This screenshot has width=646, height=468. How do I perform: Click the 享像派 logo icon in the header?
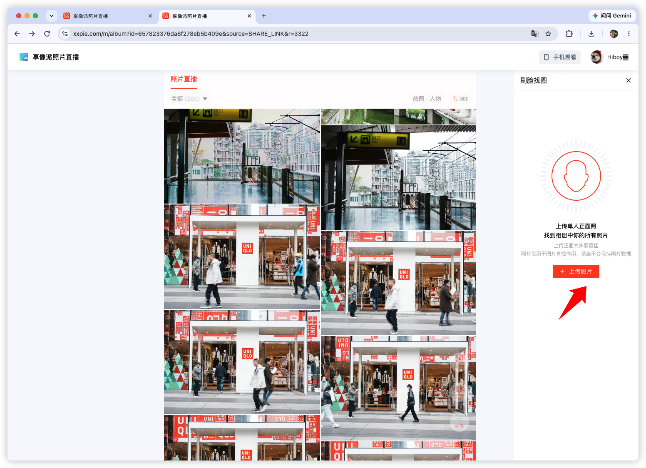click(24, 57)
